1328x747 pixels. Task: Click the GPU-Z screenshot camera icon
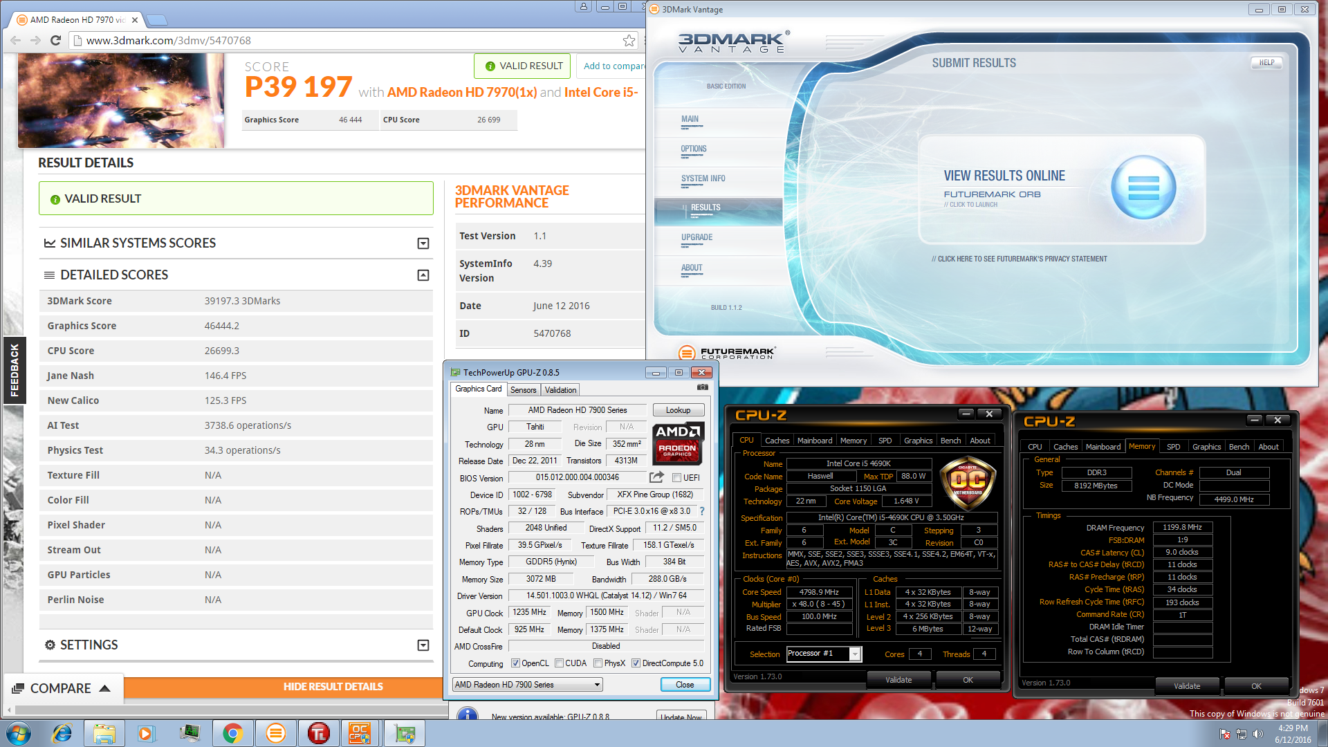coord(702,387)
